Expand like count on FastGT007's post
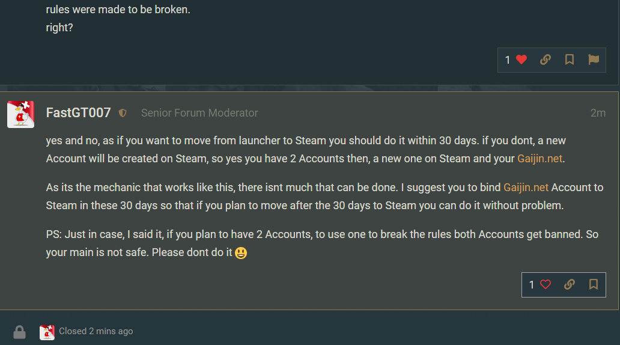The width and height of the screenshot is (620, 345). coord(532,284)
